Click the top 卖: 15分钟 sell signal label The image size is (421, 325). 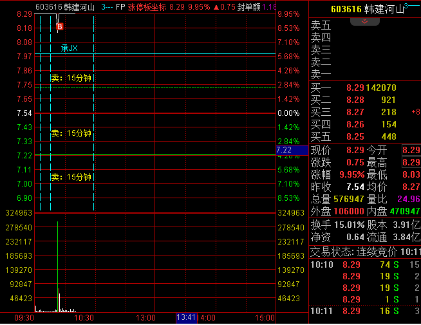(x=71, y=78)
